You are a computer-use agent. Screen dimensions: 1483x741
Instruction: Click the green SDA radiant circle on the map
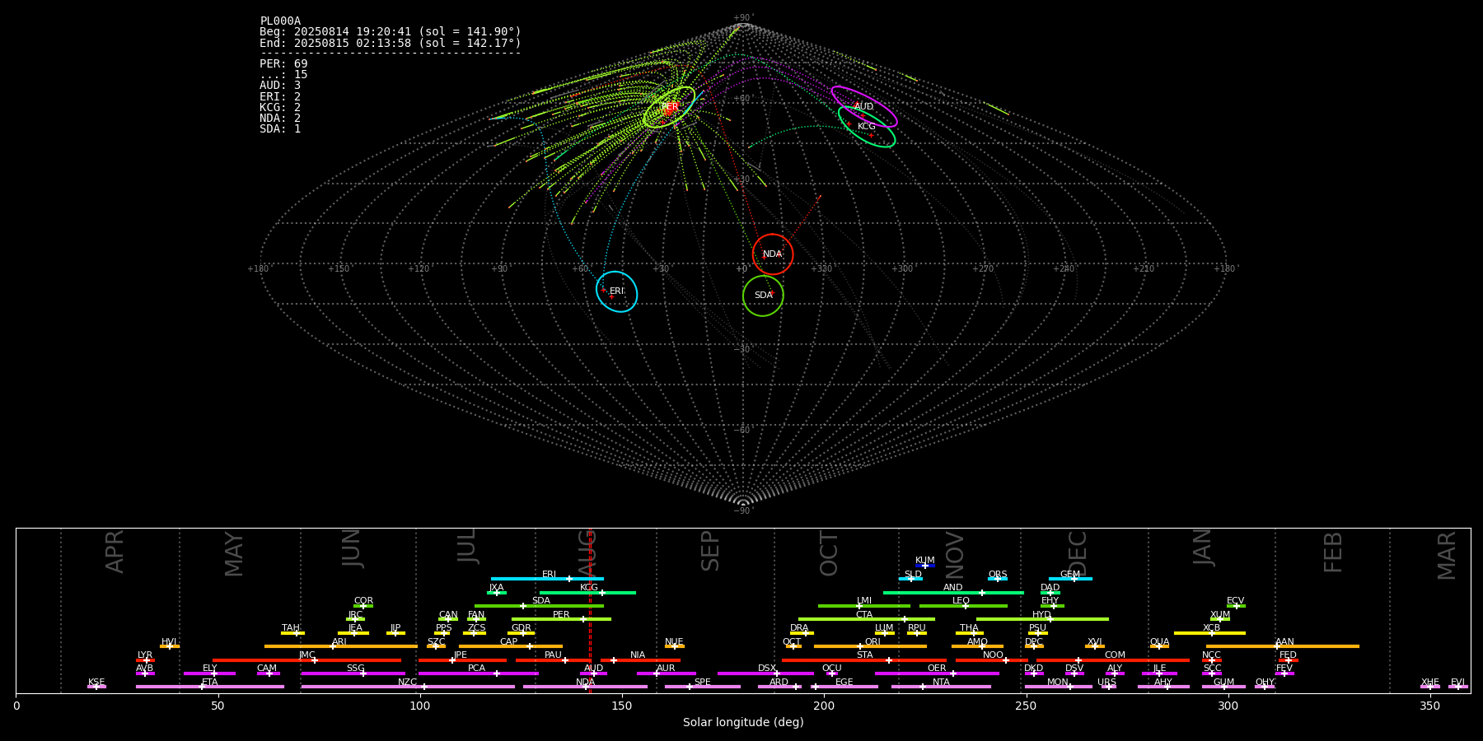[x=763, y=296]
